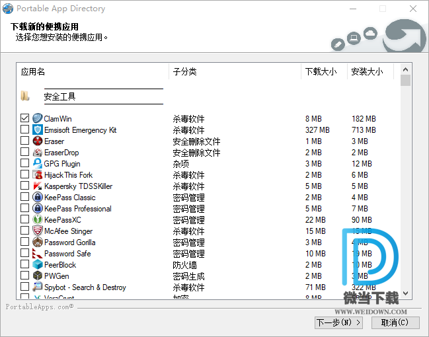Check the Kaspersky TDSSKiller checkbox
429x337 pixels.
[x=24, y=185]
